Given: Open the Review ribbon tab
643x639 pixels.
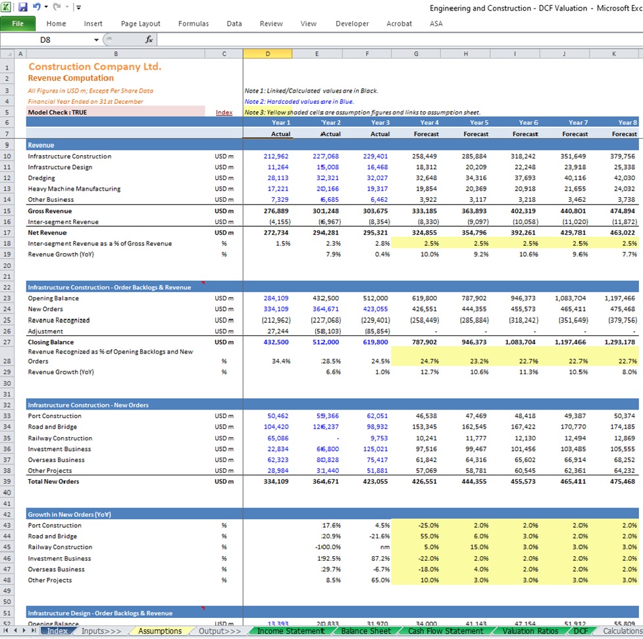Looking at the screenshot, I should click(x=271, y=24).
